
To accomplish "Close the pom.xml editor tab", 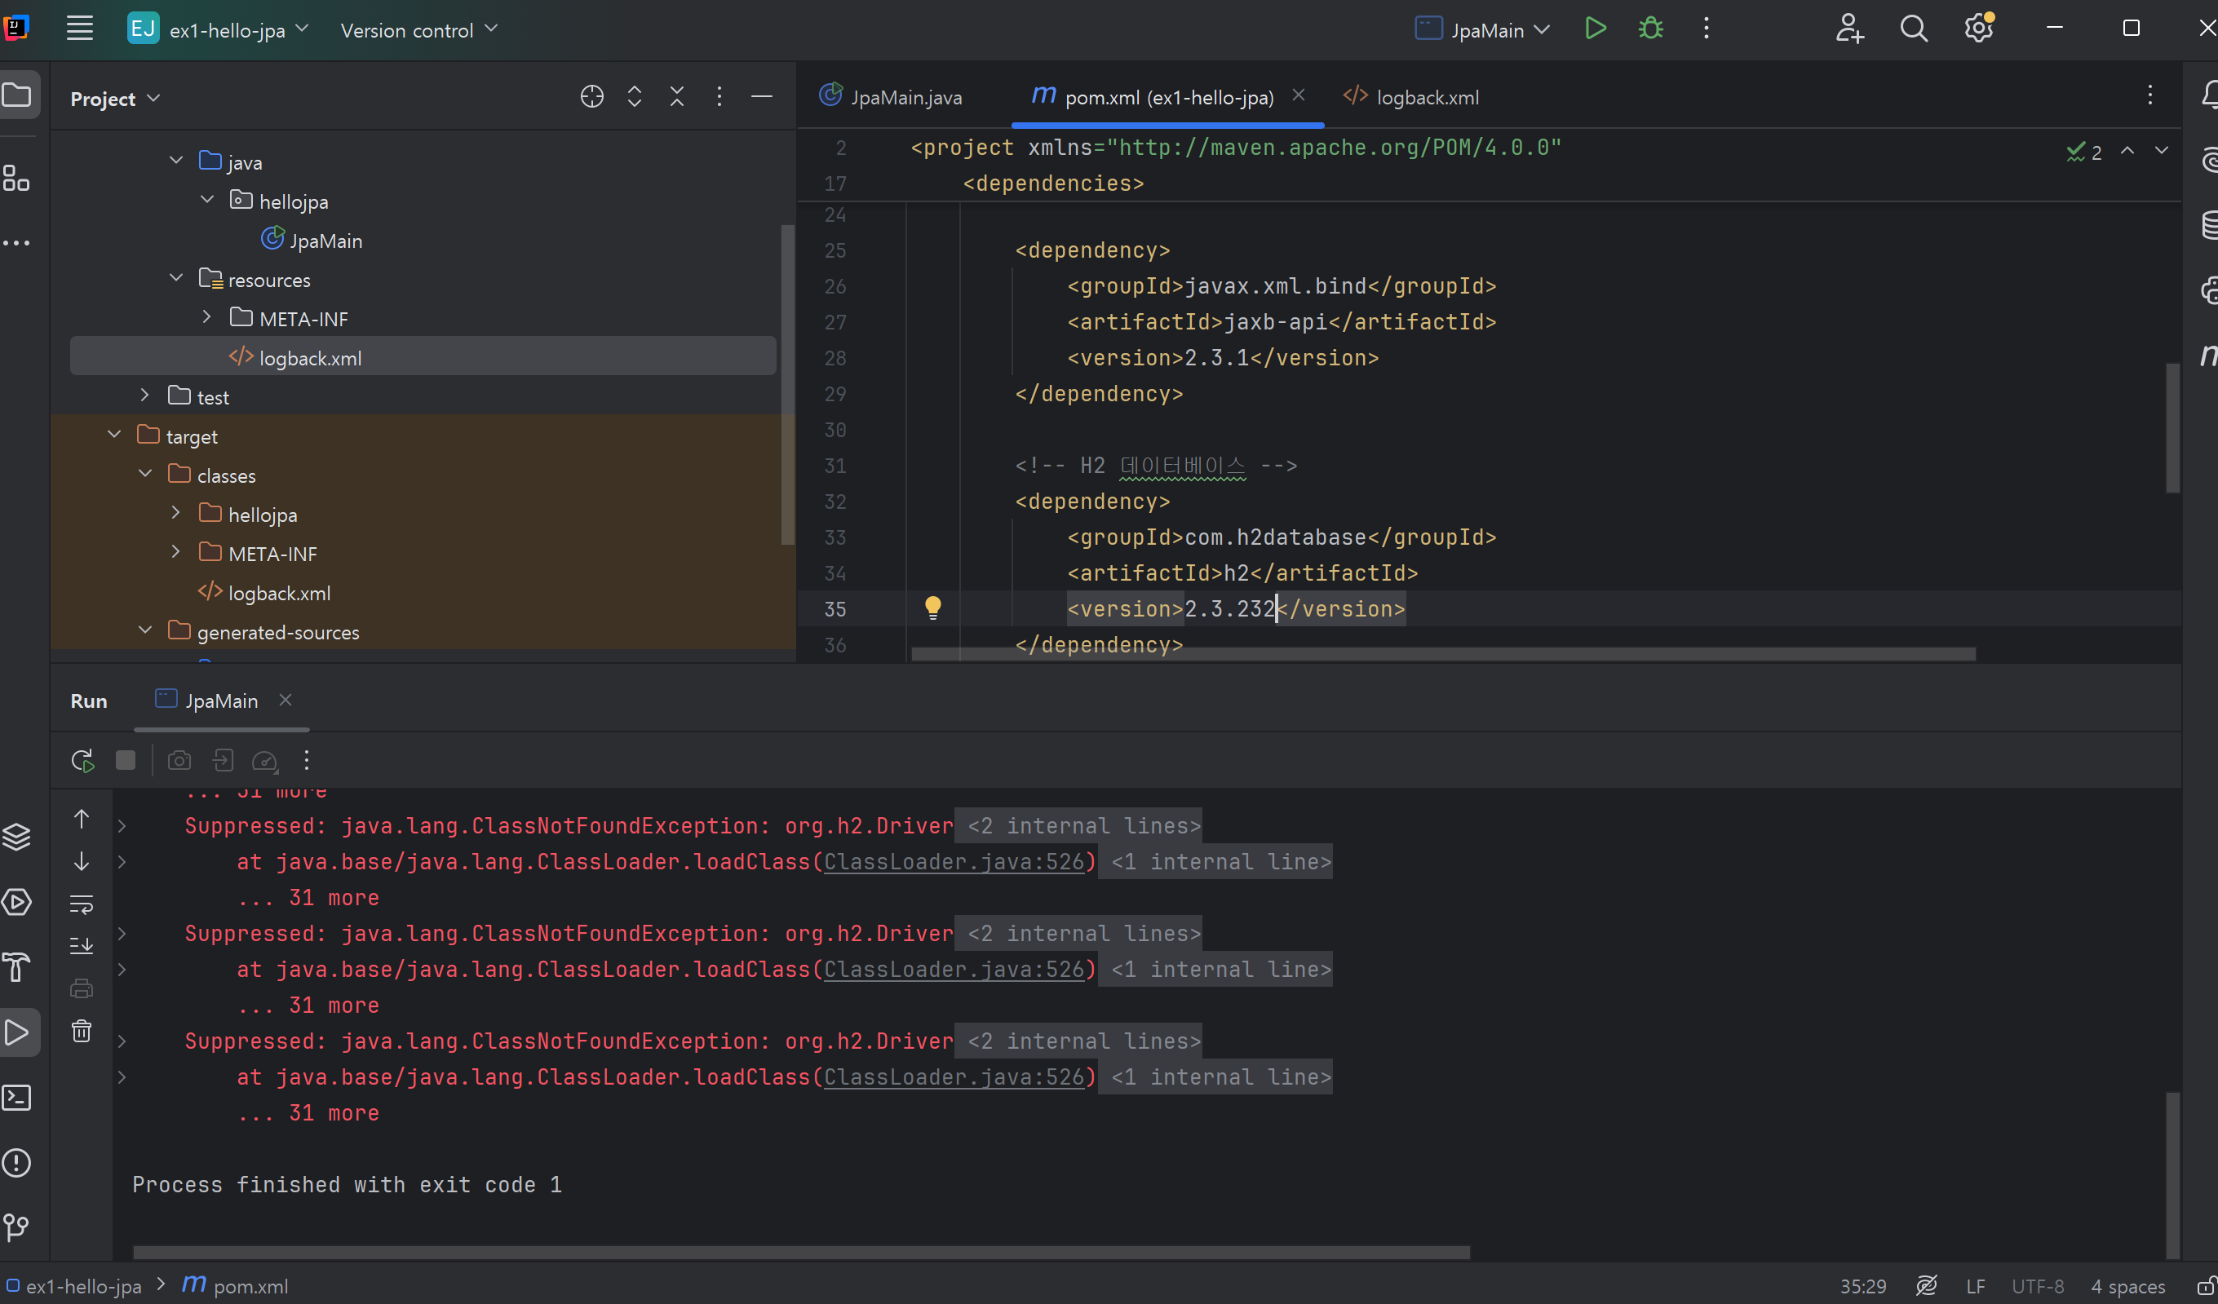I will 1298,95.
